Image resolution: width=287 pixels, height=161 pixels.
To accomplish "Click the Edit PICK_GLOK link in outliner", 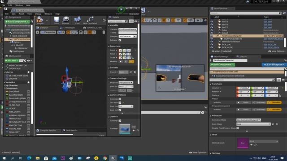I will pos(271,47).
